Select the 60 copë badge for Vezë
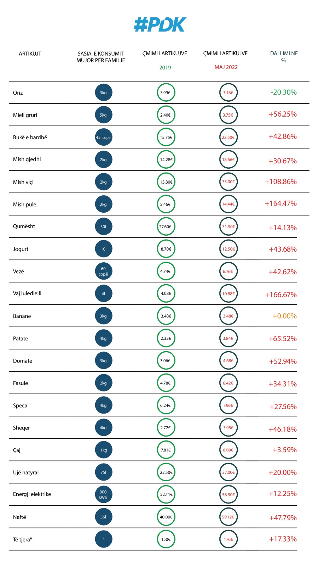The width and height of the screenshot is (318, 567). tap(103, 271)
